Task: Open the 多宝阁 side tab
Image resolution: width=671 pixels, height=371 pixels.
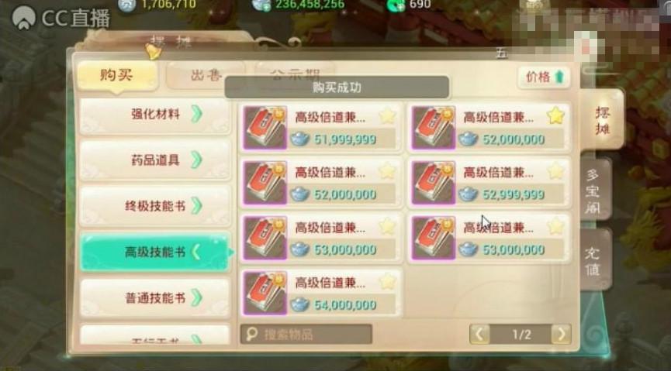Action: coord(594,191)
